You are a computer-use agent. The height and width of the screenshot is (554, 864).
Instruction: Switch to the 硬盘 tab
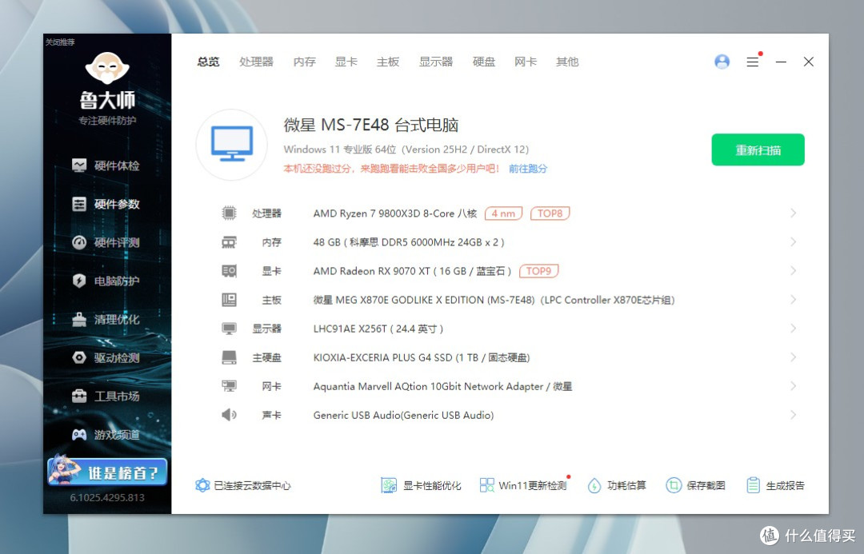(x=484, y=62)
